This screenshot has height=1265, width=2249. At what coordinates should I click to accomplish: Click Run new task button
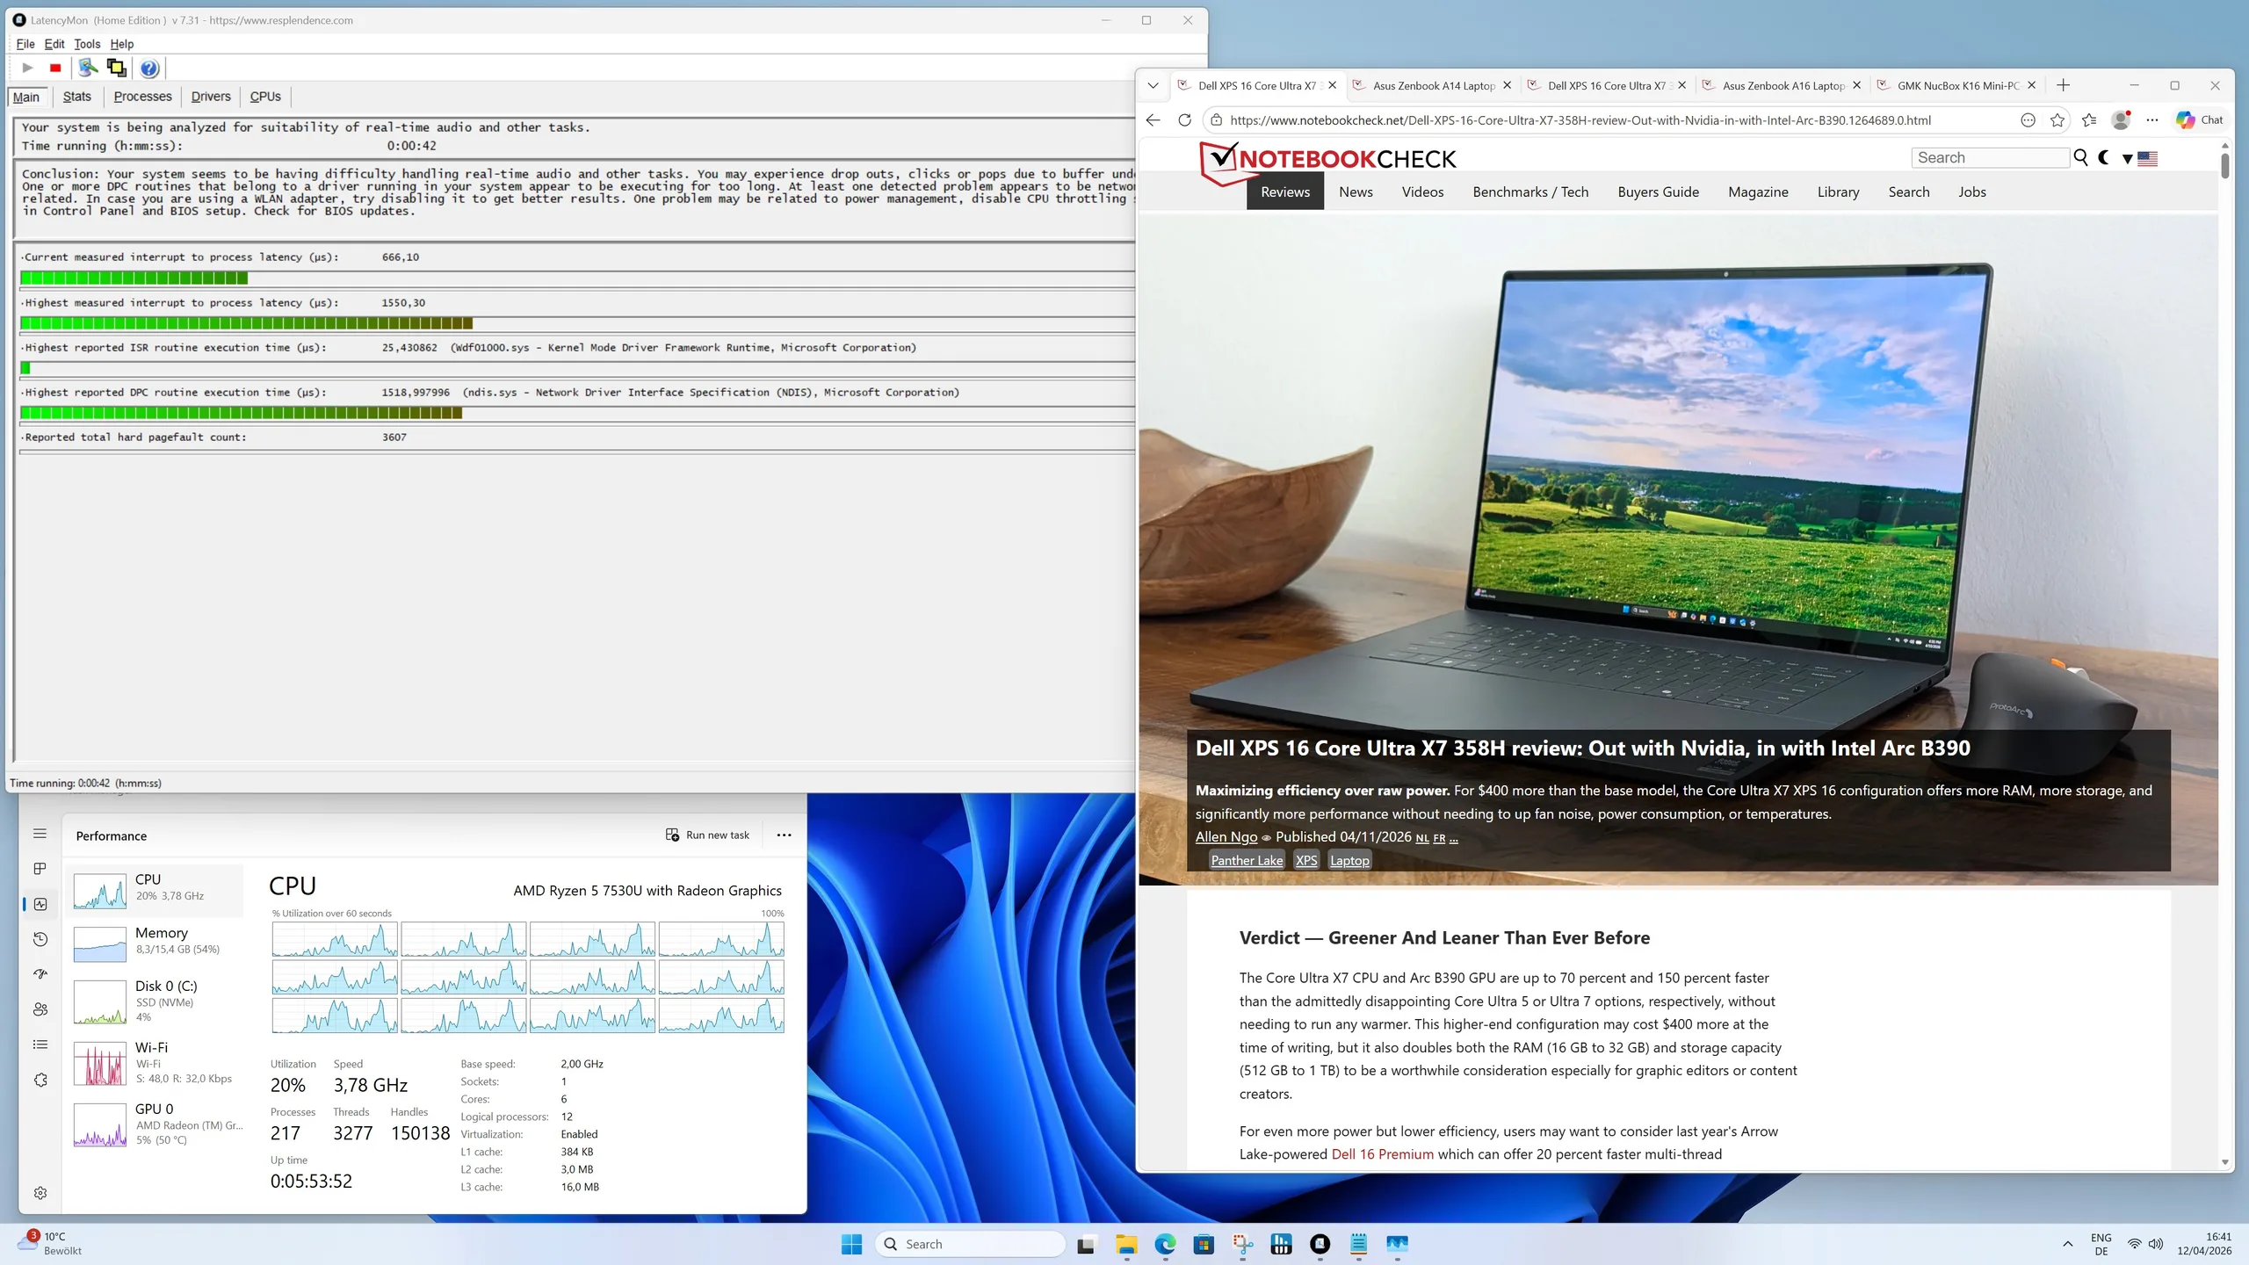[708, 835]
